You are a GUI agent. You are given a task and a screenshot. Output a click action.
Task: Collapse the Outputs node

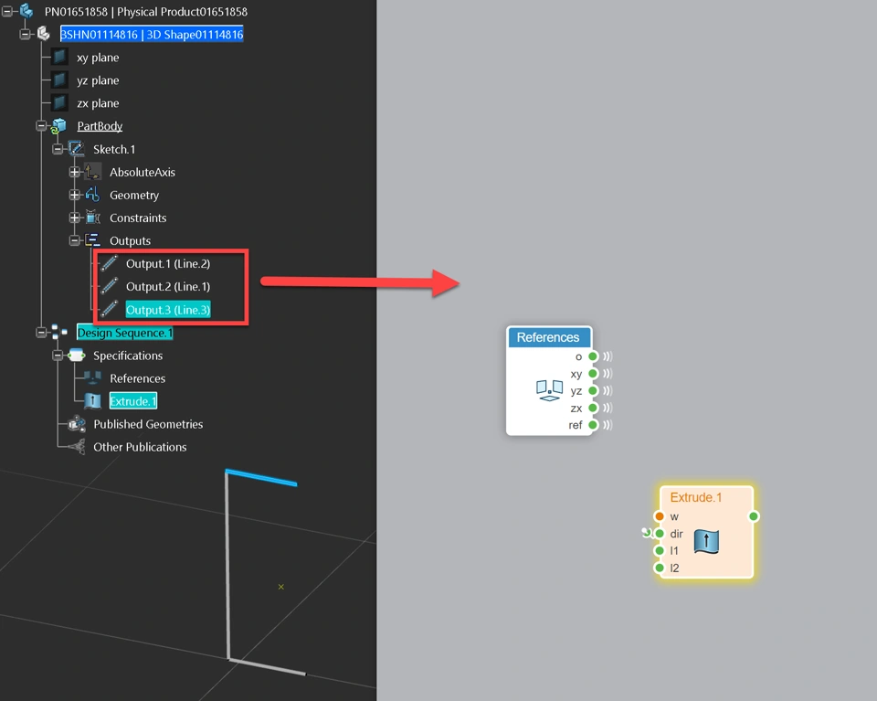click(x=74, y=240)
